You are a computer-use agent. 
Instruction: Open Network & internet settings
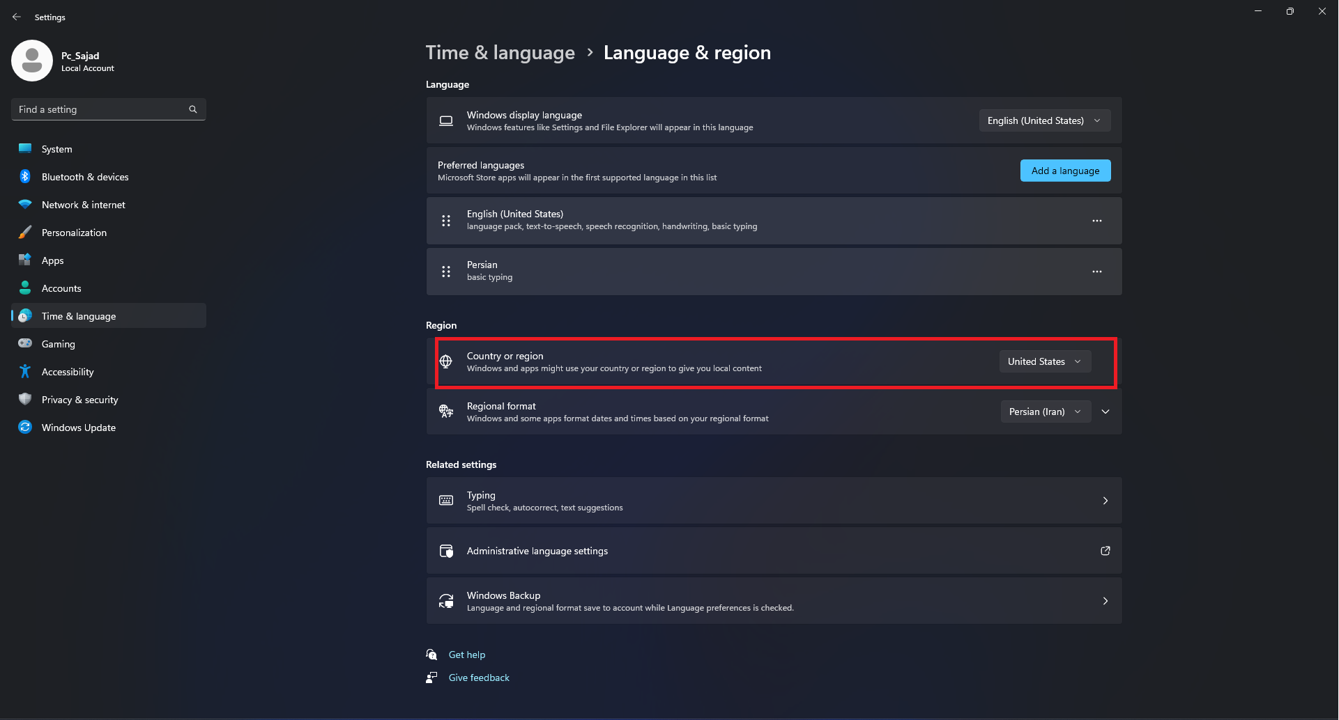click(109, 205)
